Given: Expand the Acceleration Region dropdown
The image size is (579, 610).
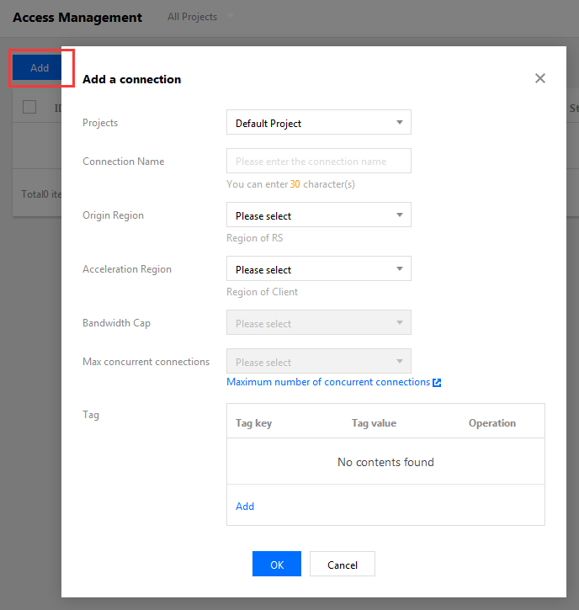Looking at the screenshot, I should click(318, 269).
